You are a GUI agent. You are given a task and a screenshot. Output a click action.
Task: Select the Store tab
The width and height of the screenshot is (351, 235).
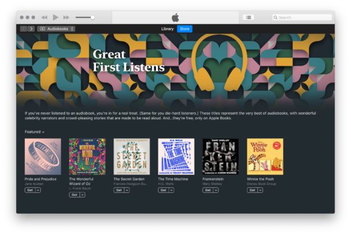(185, 29)
